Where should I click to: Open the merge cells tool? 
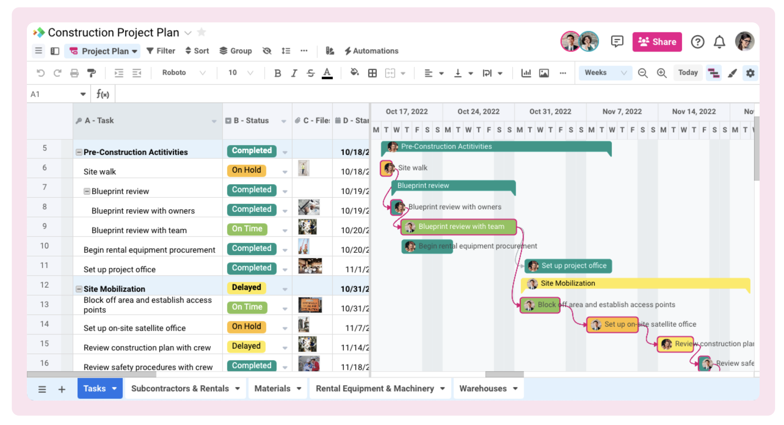[390, 73]
